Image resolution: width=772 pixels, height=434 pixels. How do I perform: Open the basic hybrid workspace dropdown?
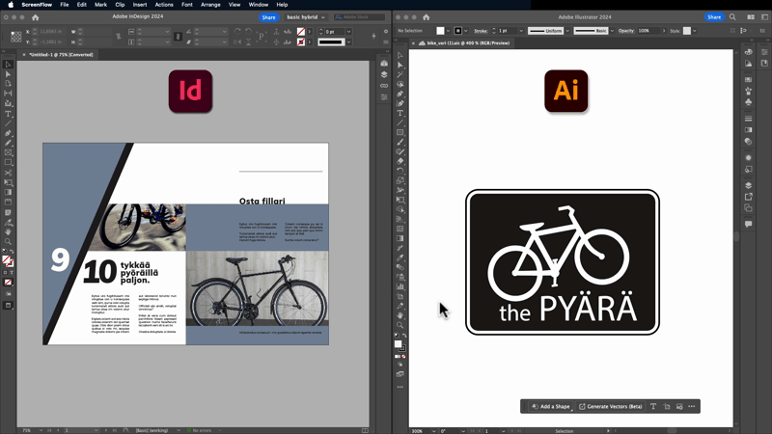[305, 17]
